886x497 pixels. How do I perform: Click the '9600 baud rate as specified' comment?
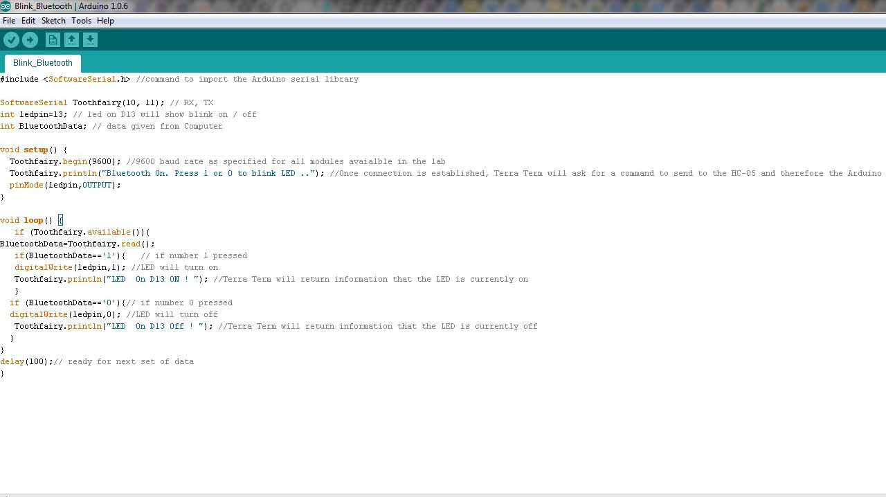[x=286, y=161]
